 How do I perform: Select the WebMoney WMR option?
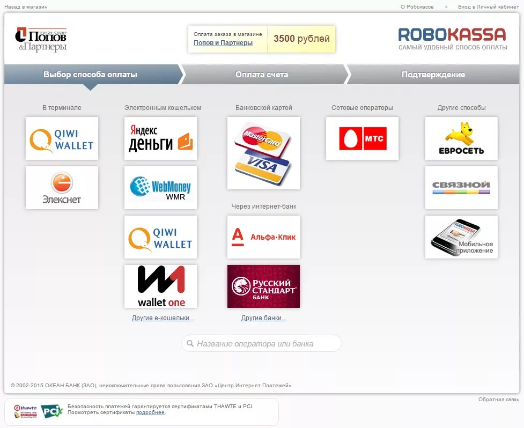160,188
